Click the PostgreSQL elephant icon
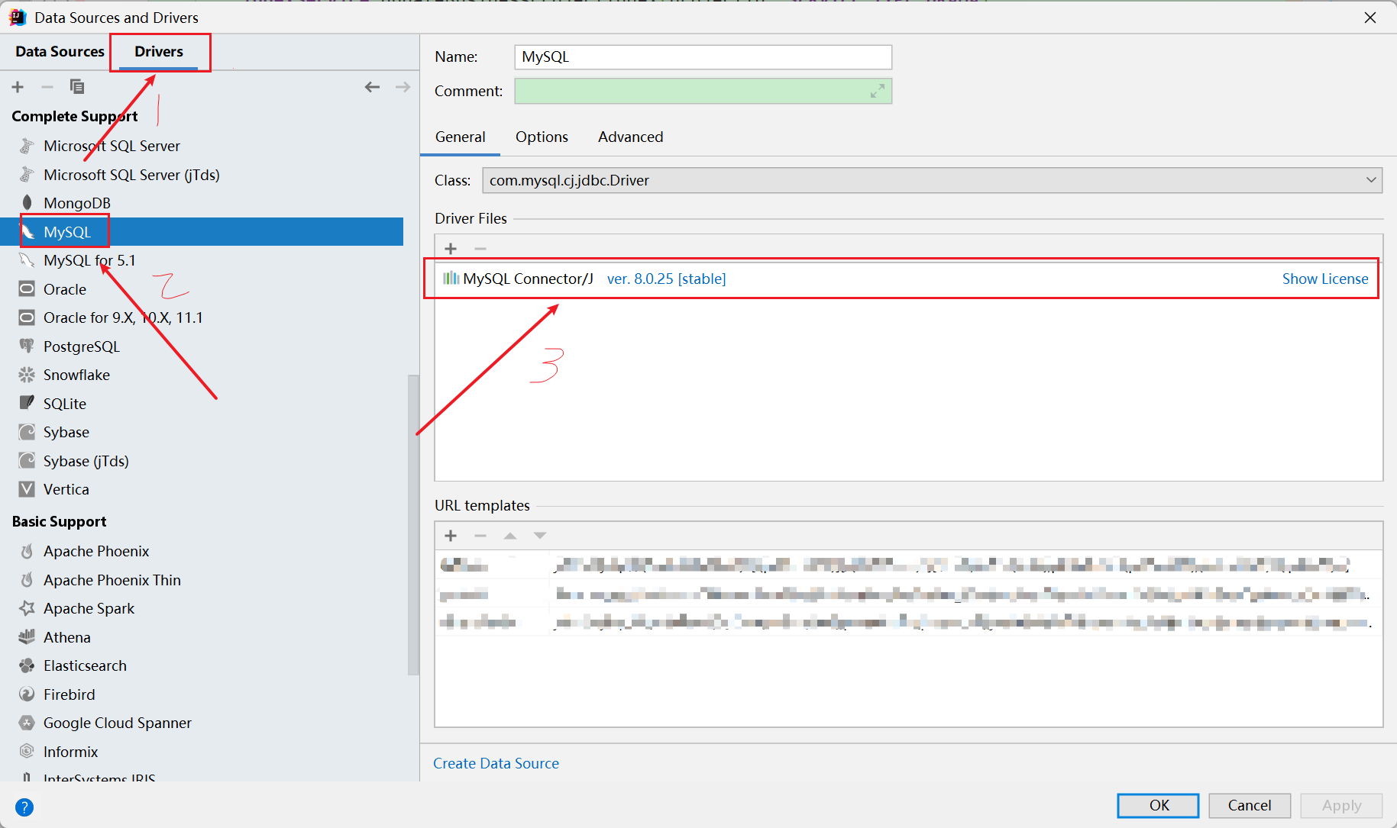Screen dimensions: 1397x828 coord(27,346)
